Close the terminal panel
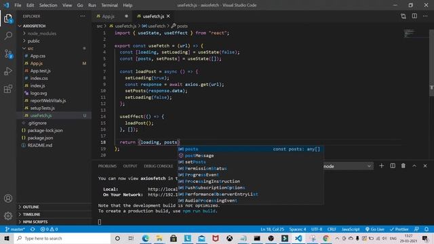This screenshot has height=244, width=434. [x=425, y=165]
